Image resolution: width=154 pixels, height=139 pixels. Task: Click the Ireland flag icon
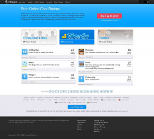tap(88, 103)
